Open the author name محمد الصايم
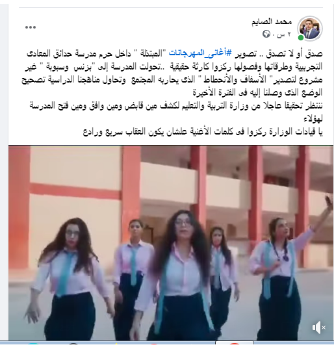Image resolution: width=334 pixels, height=347 pixels. pos(272,21)
